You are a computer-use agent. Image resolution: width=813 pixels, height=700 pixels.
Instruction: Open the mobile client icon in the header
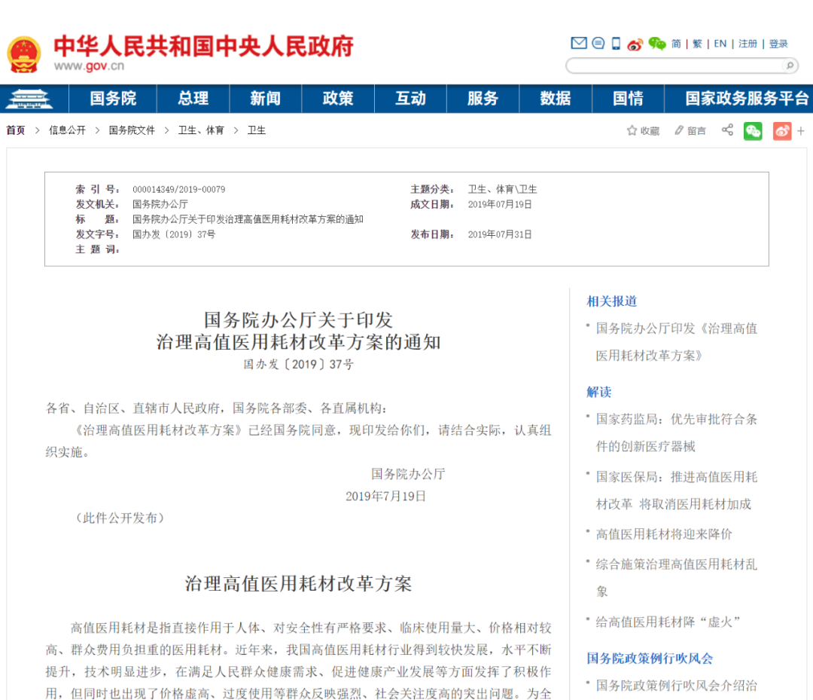617,43
